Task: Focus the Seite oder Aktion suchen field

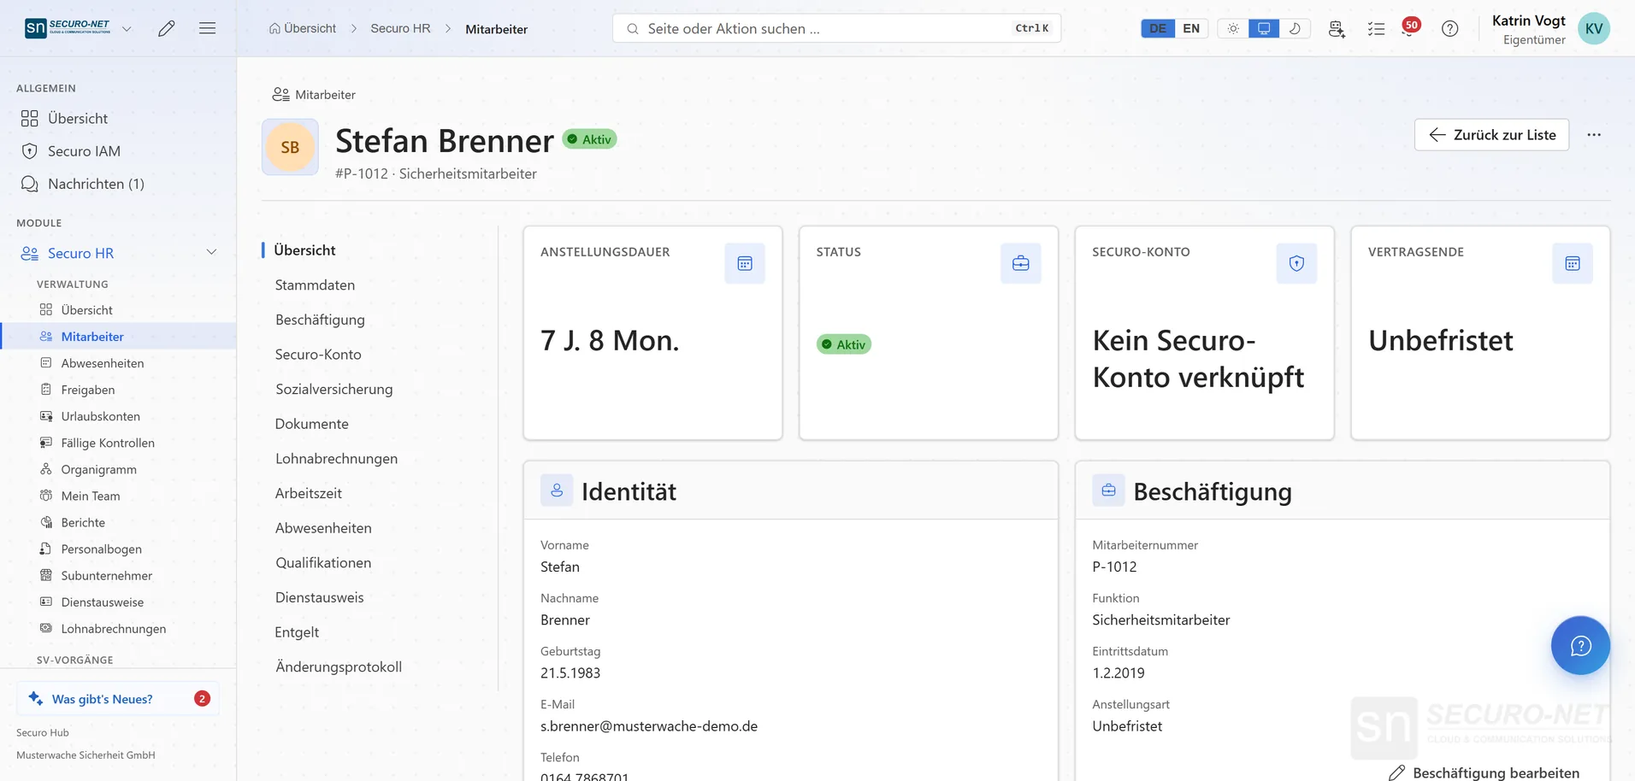Action: click(x=836, y=28)
